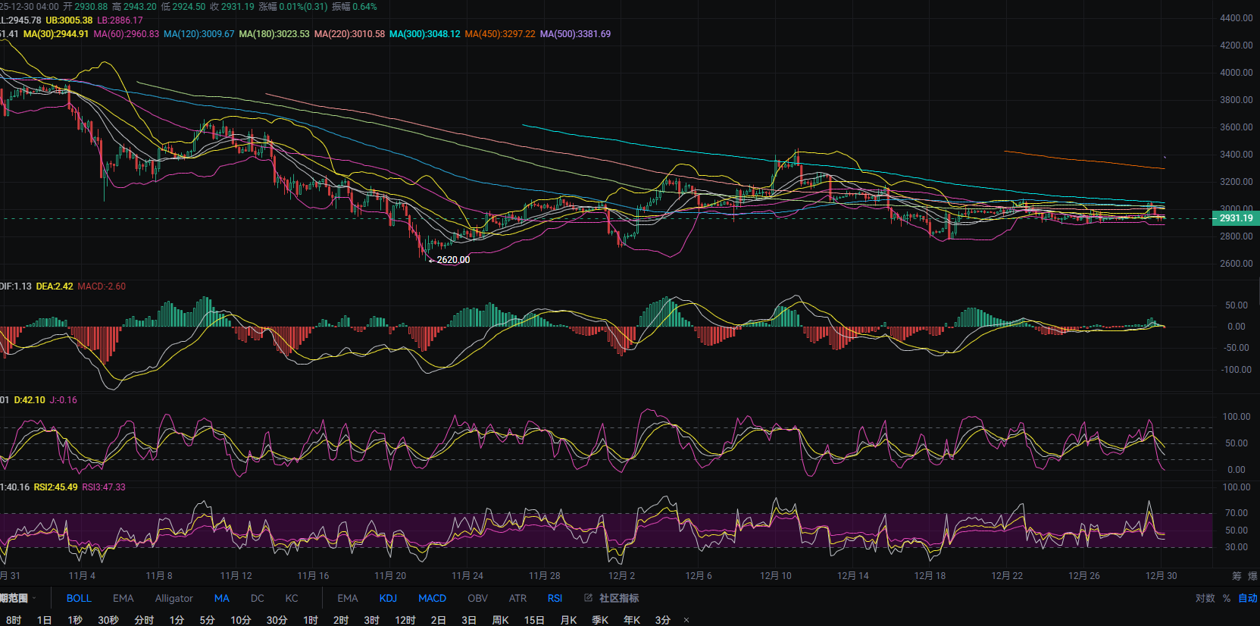This screenshot has width=1260, height=626.
Task: Turn off the MACD sub-chart indicator
Action: 432,598
